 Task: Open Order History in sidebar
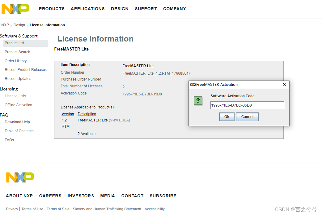pos(16,61)
